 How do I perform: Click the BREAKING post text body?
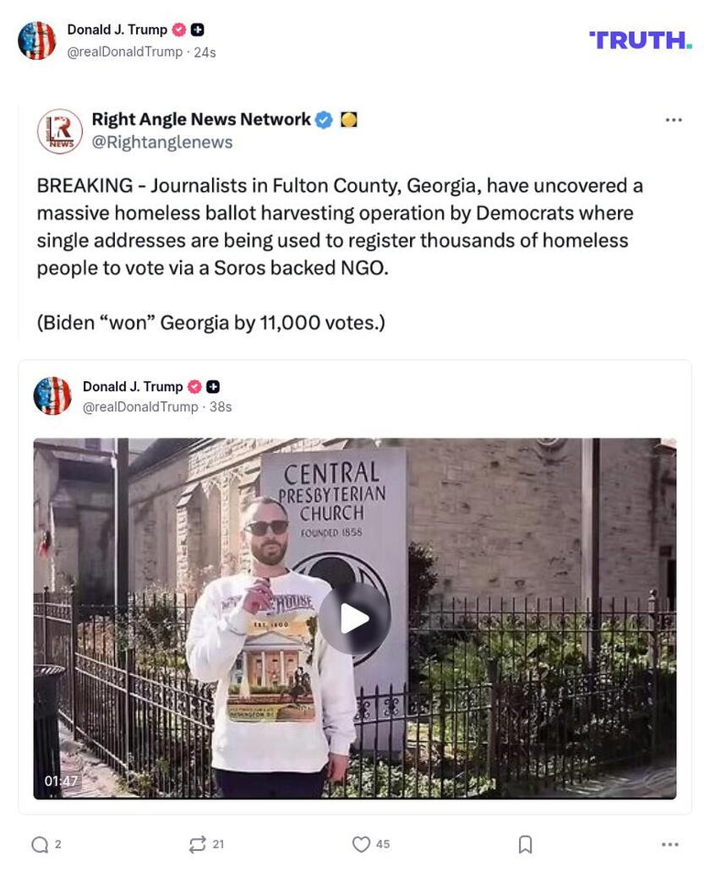click(x=340, y=254)
